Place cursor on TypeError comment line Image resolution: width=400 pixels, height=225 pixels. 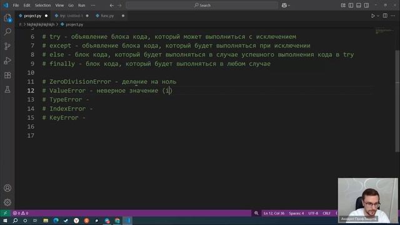[x=66, y=99]
